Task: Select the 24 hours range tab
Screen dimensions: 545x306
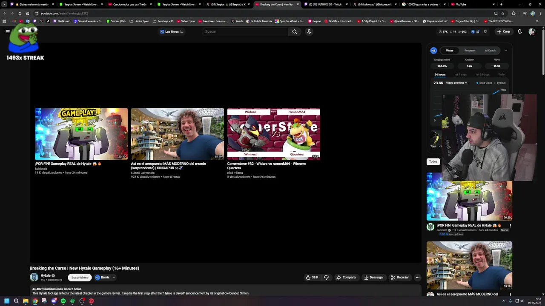Action: [x=440, y=75]
